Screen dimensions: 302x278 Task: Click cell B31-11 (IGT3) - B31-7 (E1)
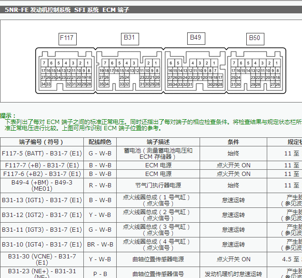tap(41, 230)
